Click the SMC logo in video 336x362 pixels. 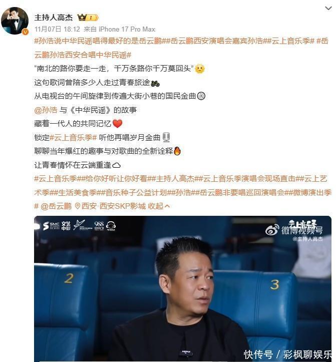(x=51, y=226)
